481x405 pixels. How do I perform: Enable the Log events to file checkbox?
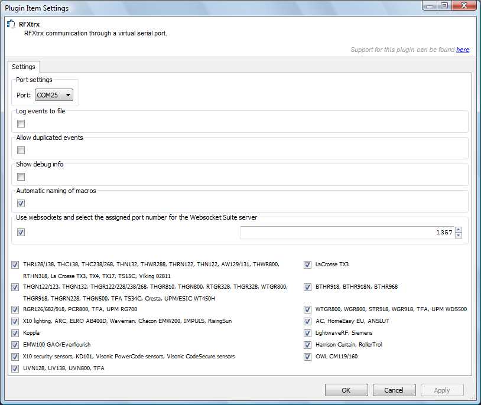tap(21, 124)
